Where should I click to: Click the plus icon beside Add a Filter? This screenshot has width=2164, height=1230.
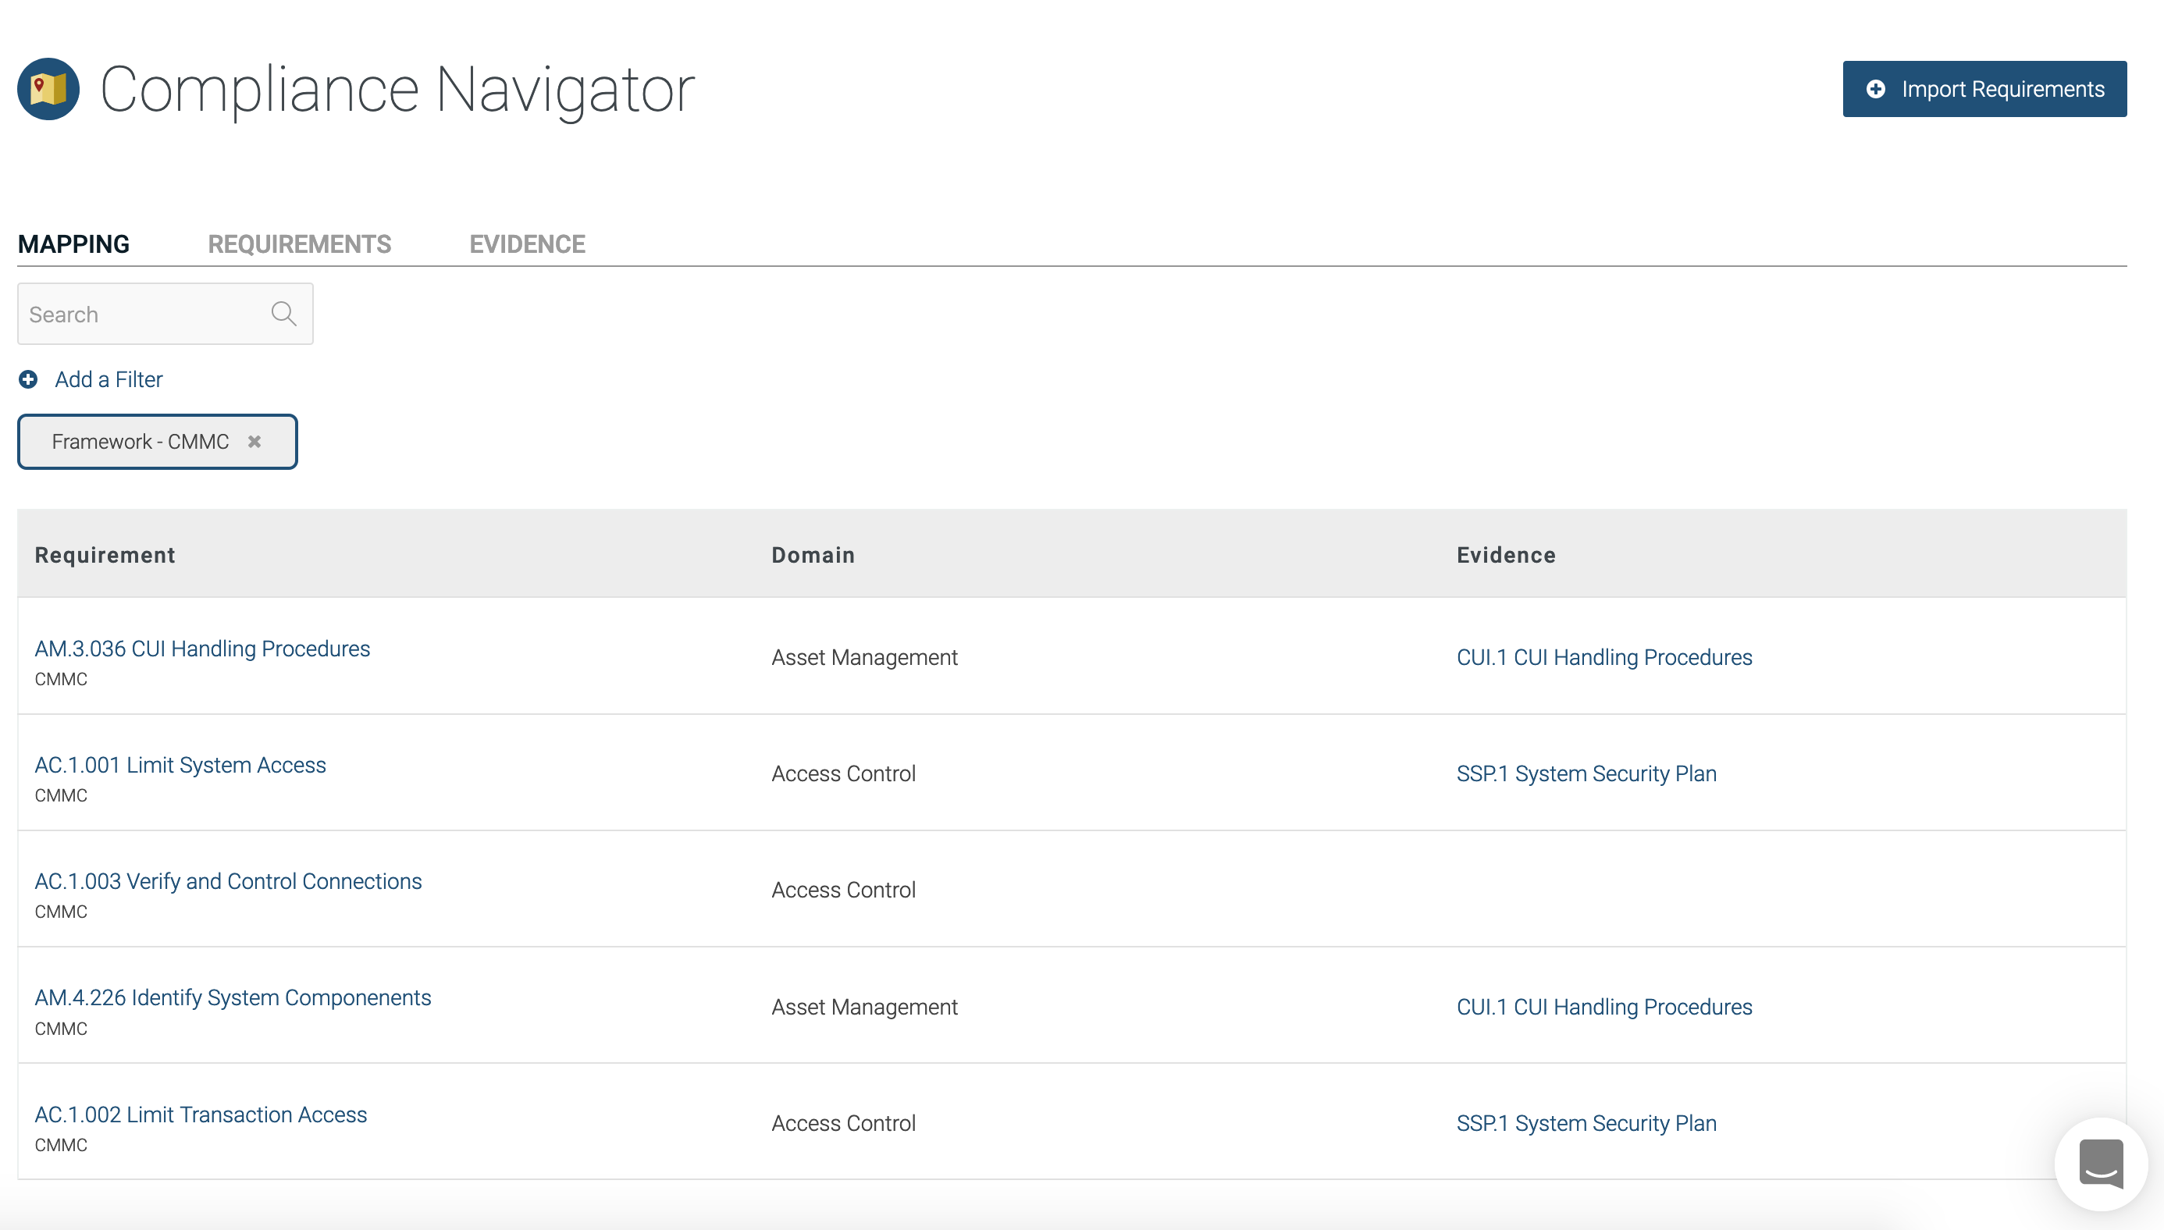pos(28,379)
